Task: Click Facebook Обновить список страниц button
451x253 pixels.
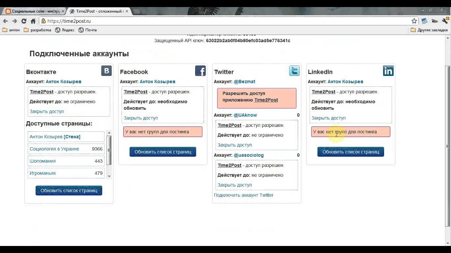Action: click(x=163, y=152)
